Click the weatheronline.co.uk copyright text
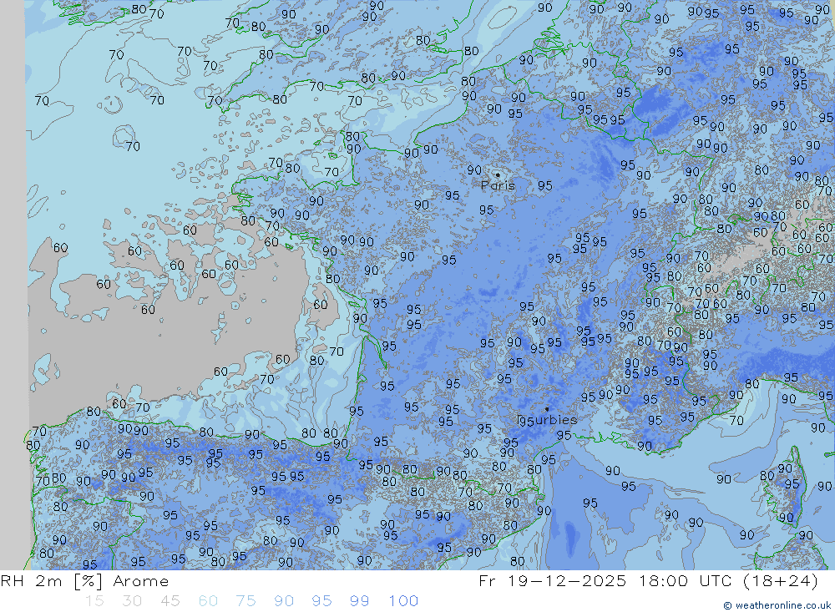This screenshot has height=612, width=835. pyautogui.click(x=777, y=605)
